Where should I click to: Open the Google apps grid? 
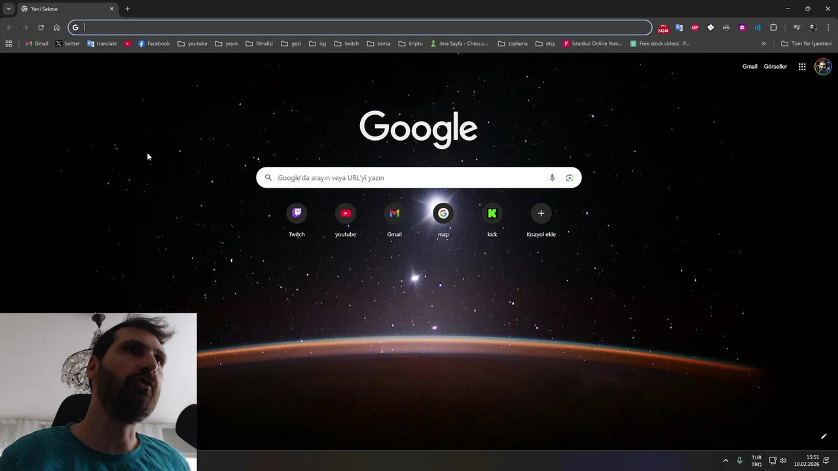point(802,67)
